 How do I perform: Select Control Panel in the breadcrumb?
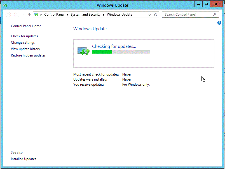54,15
